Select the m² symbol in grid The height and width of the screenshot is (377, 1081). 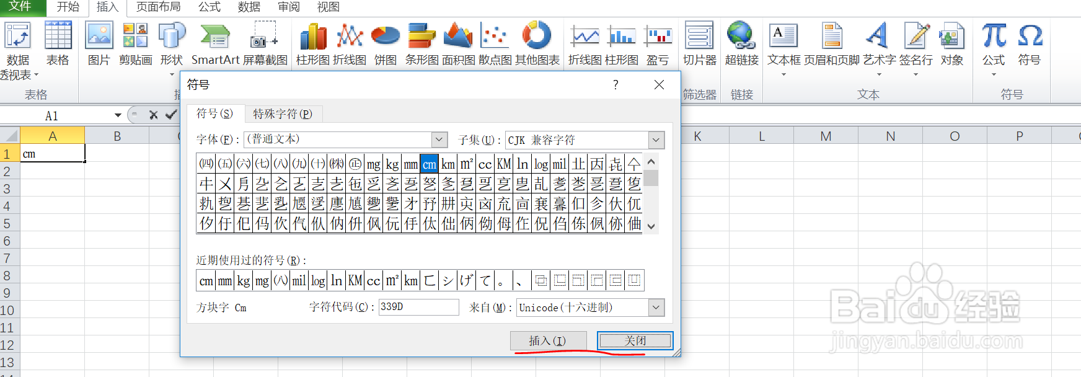pos(467,164)
